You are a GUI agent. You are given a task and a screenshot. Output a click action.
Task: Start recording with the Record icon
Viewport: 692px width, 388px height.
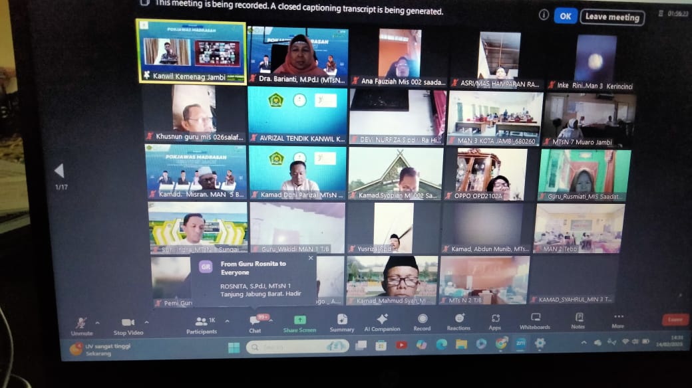coord(422,320)
